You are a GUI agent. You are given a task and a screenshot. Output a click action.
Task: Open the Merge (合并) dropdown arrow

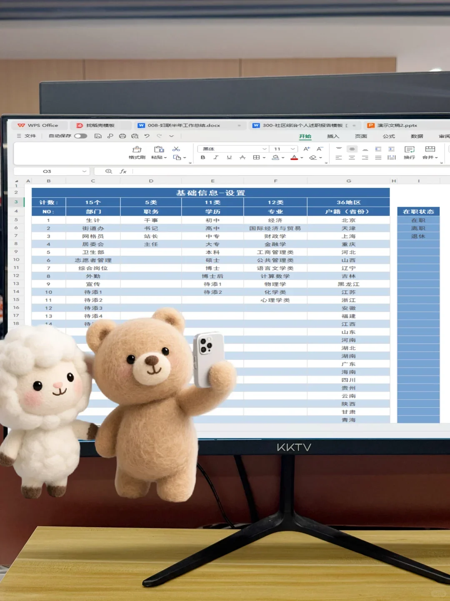point(437,158)
